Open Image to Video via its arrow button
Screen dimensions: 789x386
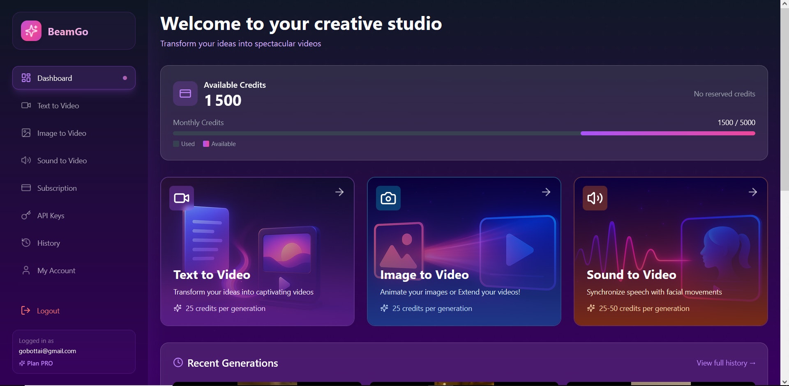point(546,192)
